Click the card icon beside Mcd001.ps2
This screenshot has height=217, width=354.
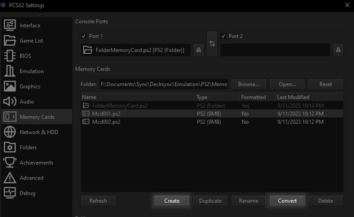(86, 114)
